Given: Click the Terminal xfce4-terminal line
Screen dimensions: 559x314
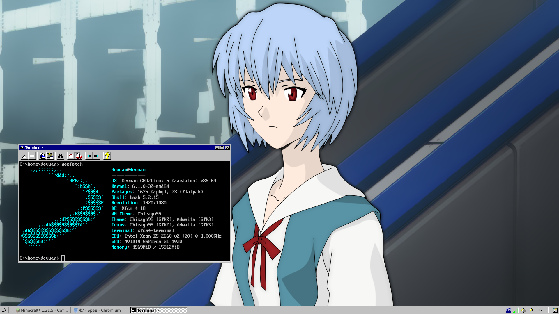Looking at the screenshot, I should [143, 231].
